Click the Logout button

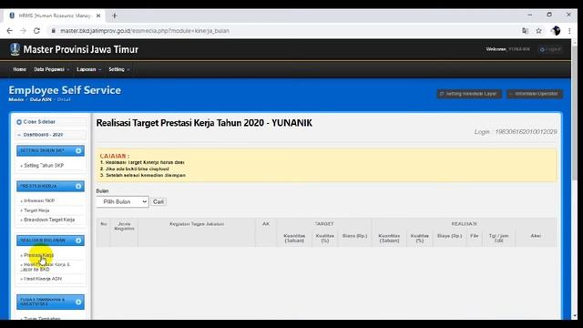point(550,49)
